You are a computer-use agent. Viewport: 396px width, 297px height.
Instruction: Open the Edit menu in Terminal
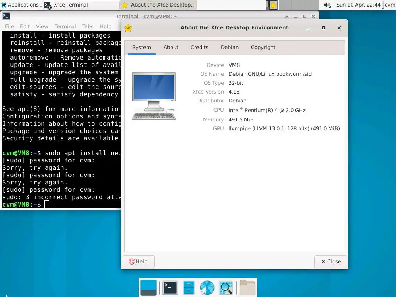(25, 26)
